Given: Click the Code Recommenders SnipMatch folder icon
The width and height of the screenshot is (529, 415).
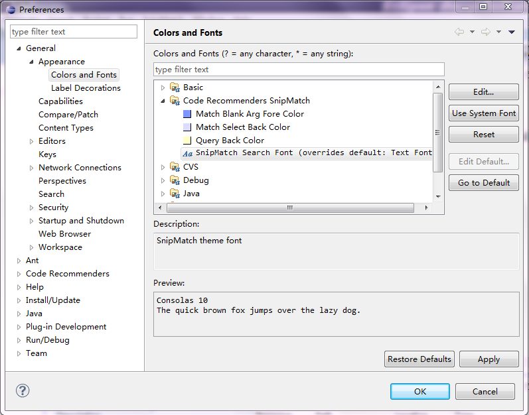Looking at the screenshot, I should pos(175,101).
